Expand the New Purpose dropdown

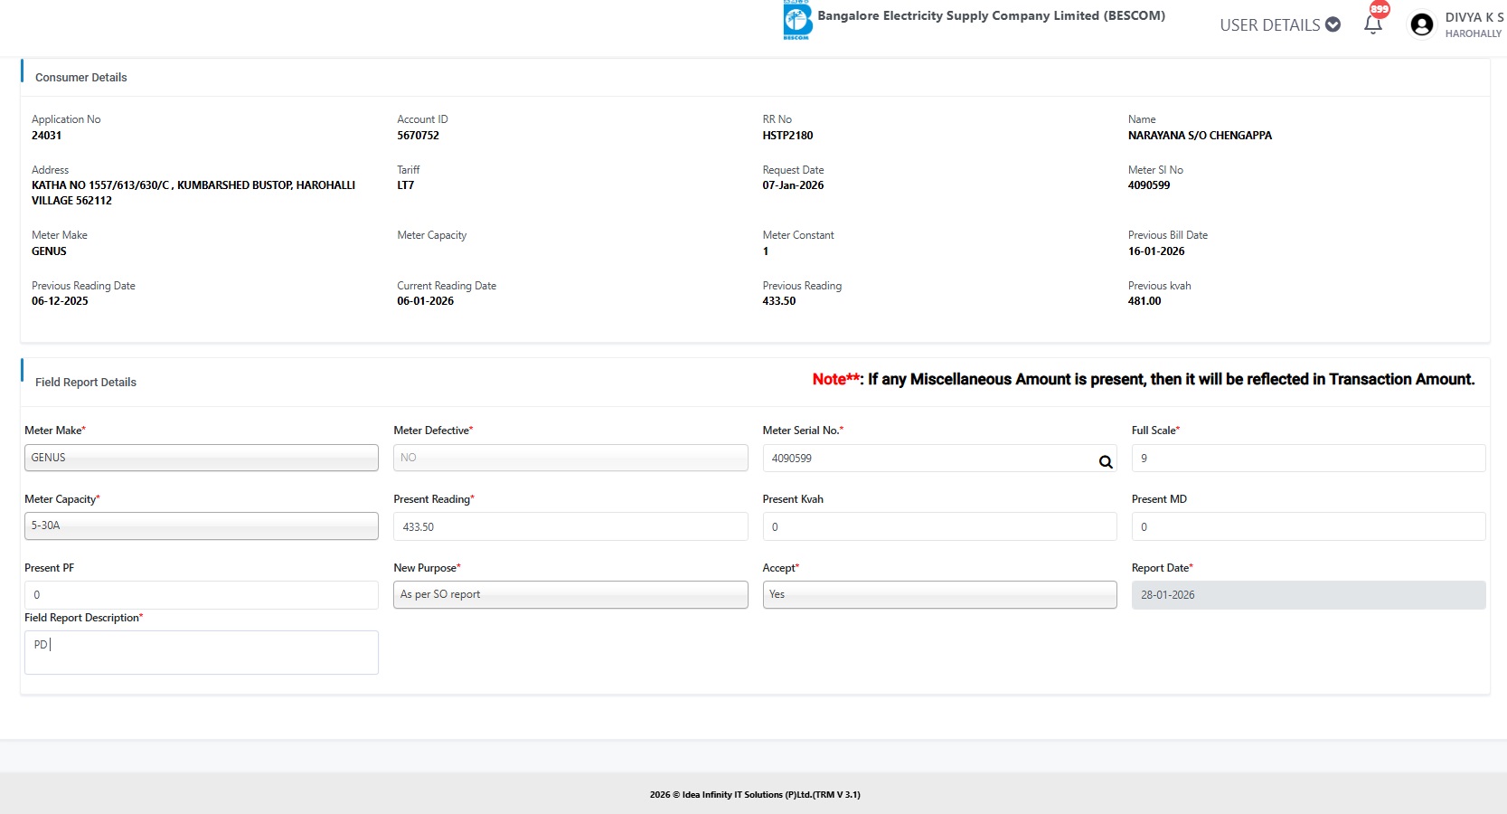(570, 594)
